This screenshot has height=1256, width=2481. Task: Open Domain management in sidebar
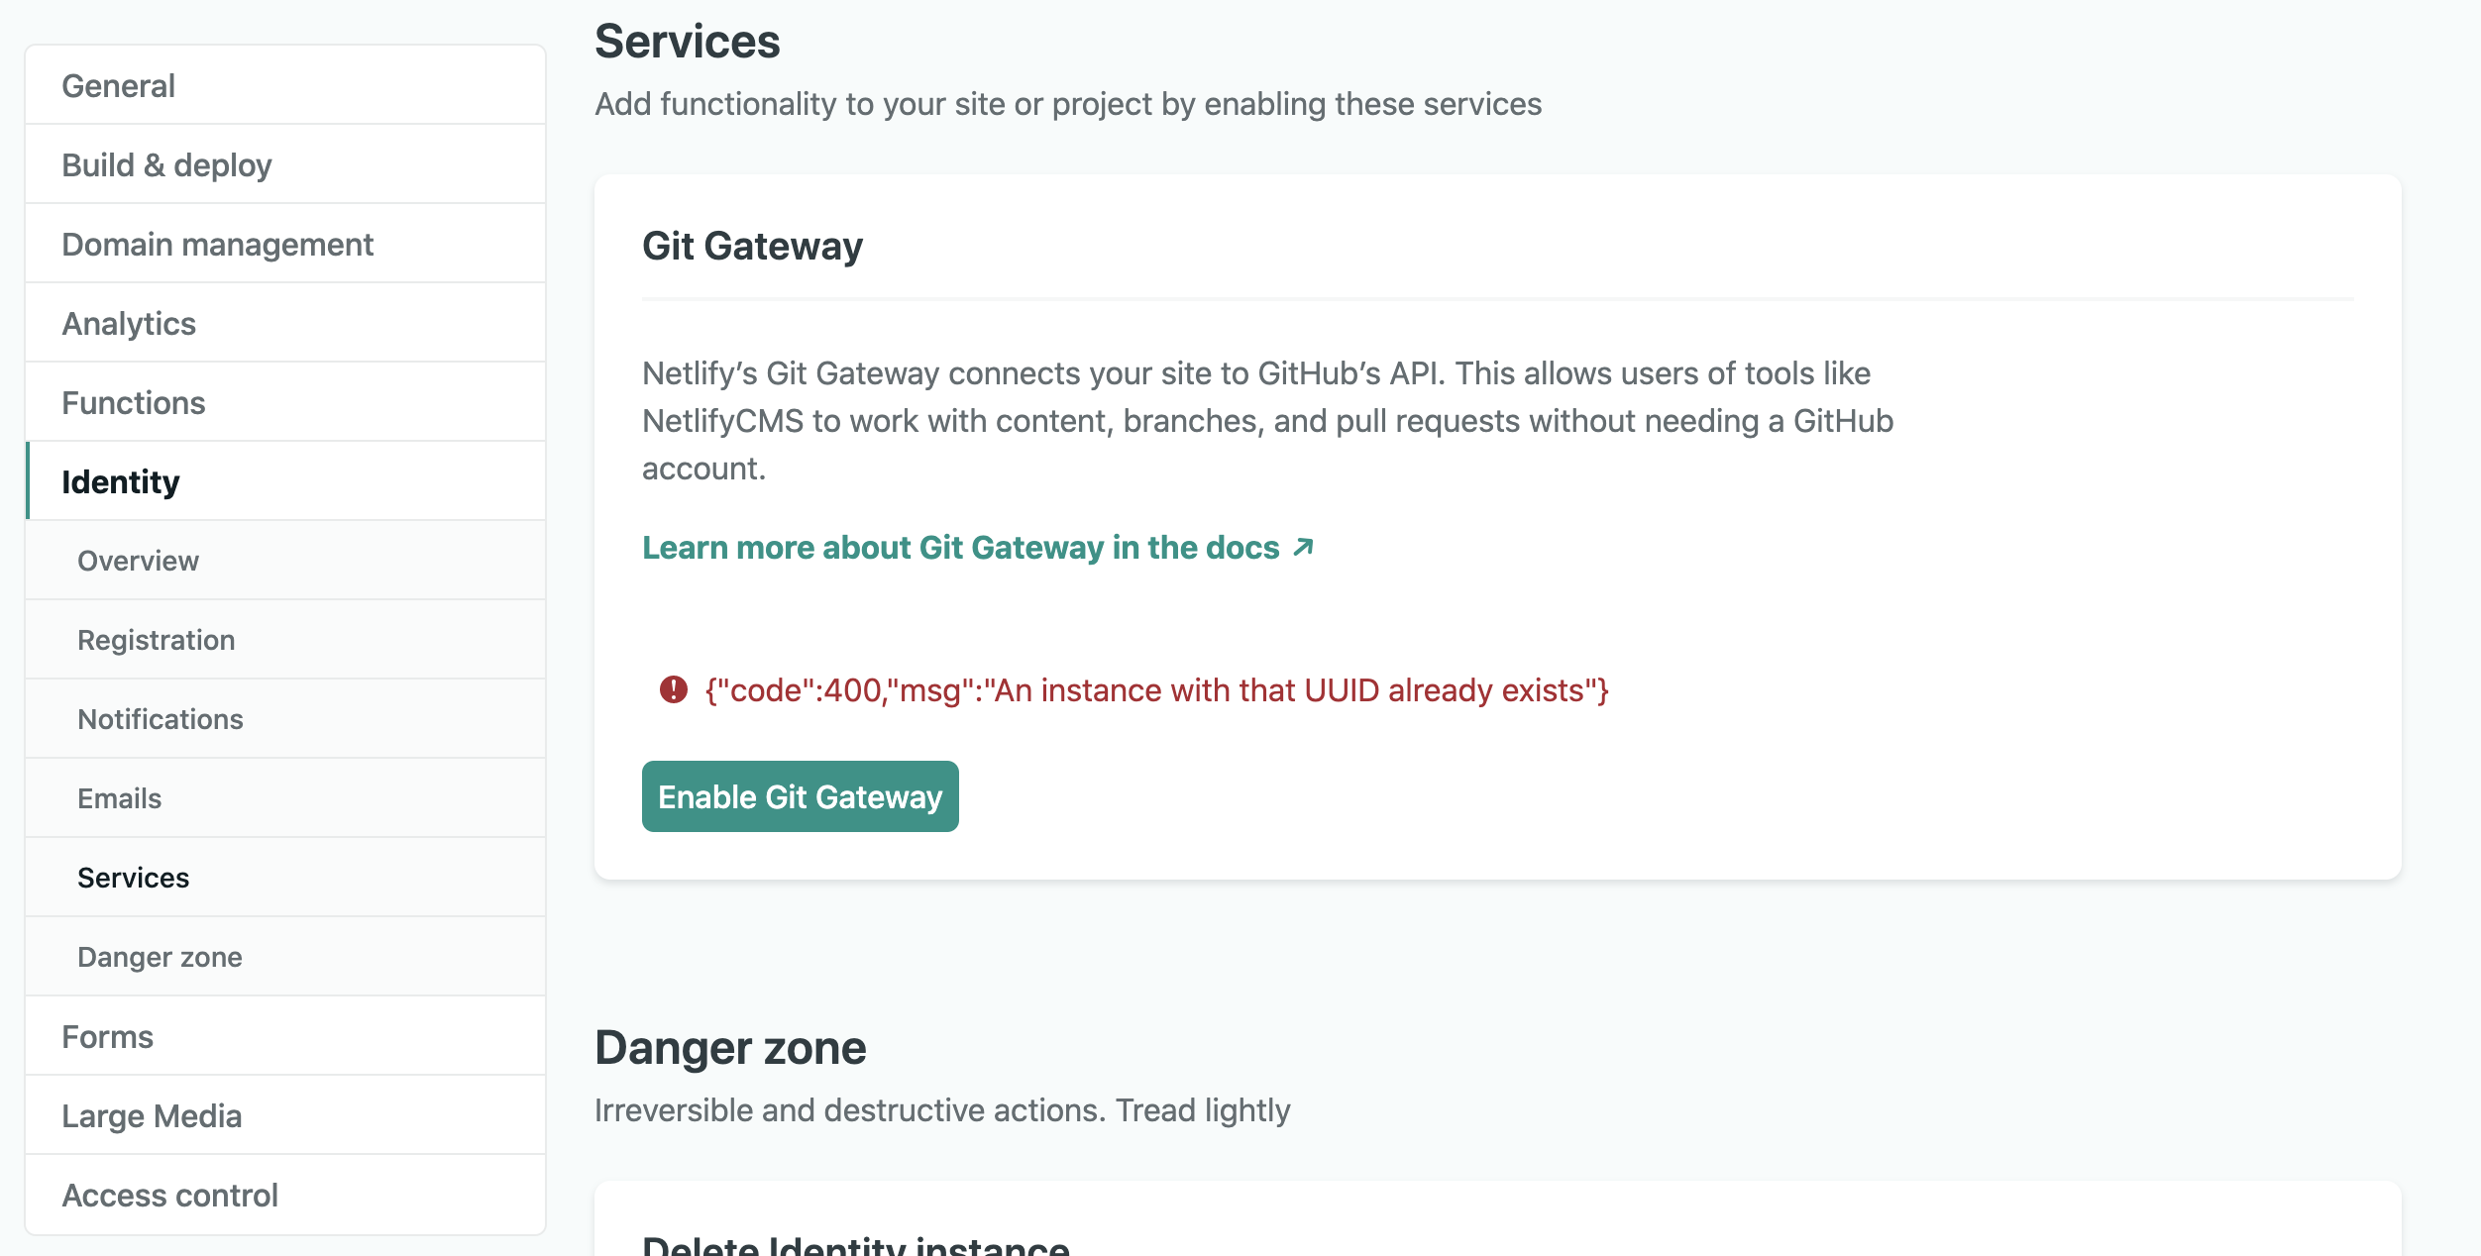click(285, 244)
